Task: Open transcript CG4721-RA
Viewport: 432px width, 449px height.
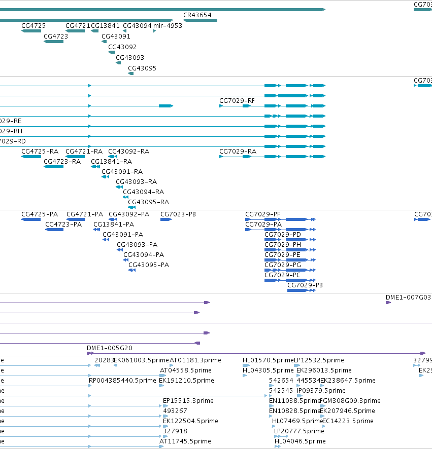Action: (x=84, y=151)
